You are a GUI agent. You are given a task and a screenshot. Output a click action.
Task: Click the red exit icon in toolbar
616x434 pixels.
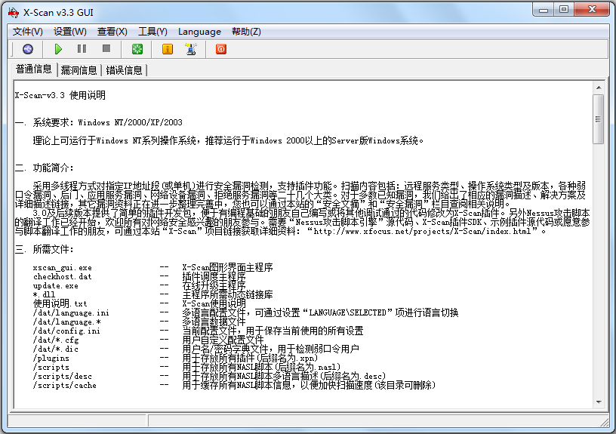coord(221,49)
